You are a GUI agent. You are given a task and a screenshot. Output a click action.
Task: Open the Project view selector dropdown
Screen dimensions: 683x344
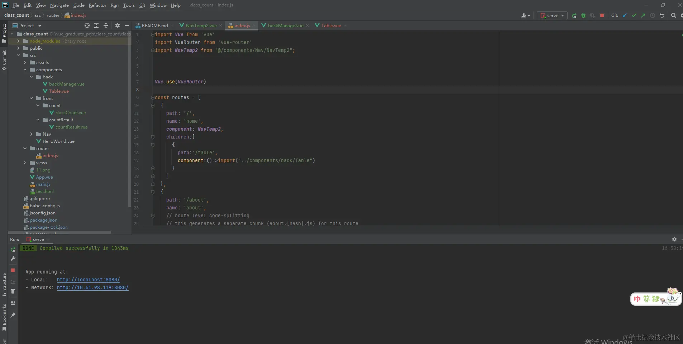click(x=27, y=26)
